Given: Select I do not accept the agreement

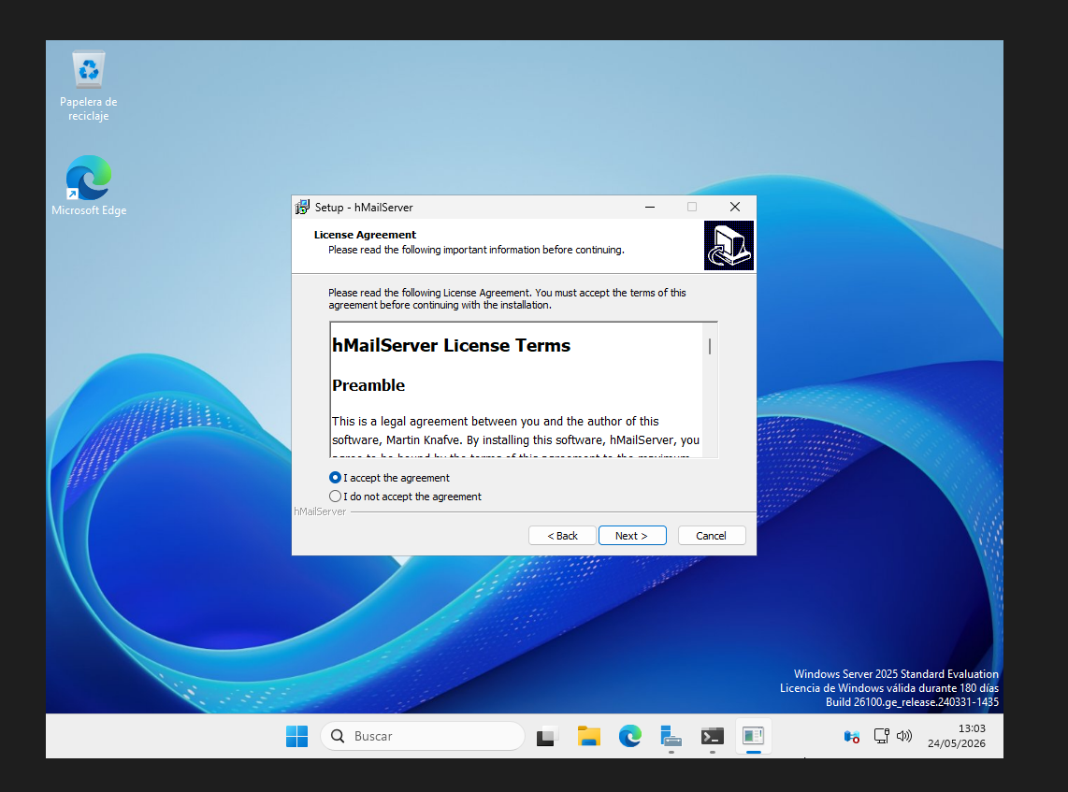Looking at the screenshot, I should pyautogui.click(x=405, y=497).
